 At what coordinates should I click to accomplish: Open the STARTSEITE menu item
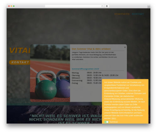pyautogui.click(x=122, y=14)
